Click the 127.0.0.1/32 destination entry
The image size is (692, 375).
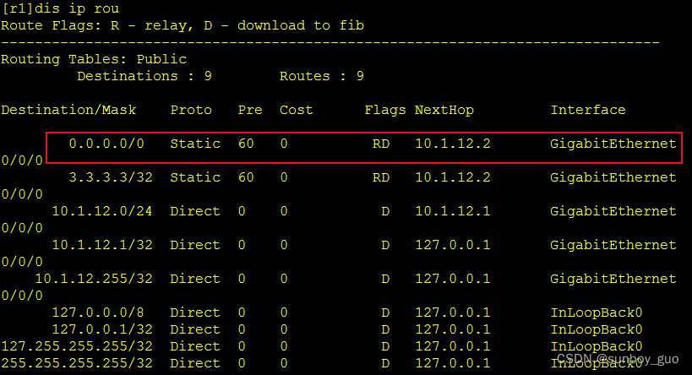pos(102,329)
